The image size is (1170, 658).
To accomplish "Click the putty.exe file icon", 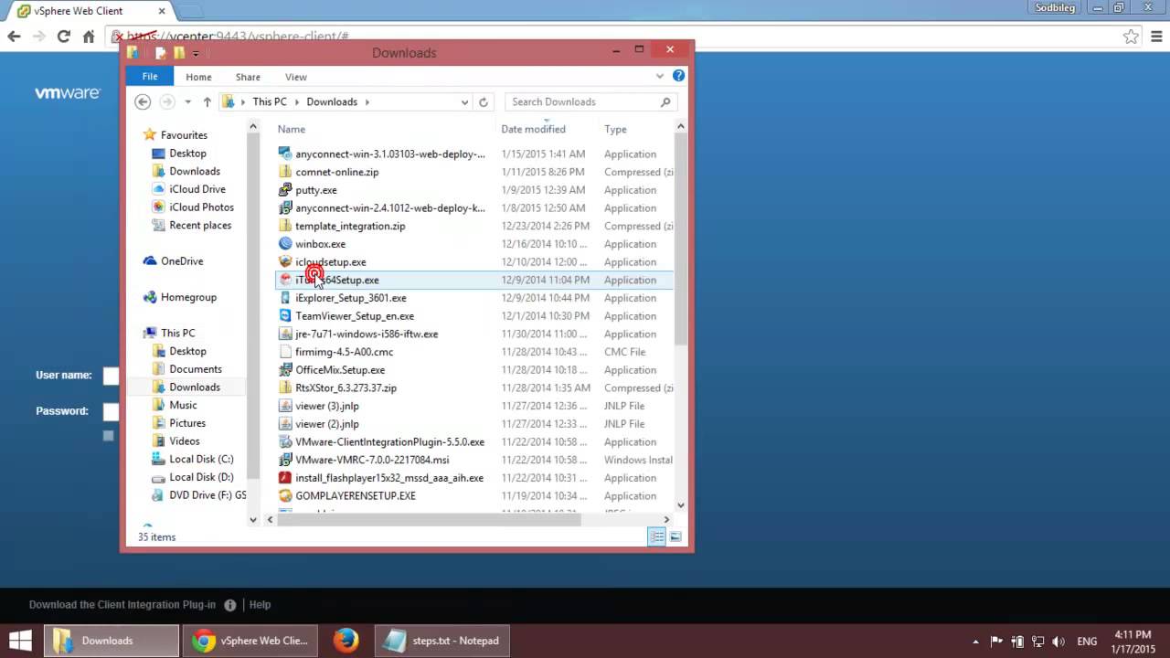I will 285,190.
